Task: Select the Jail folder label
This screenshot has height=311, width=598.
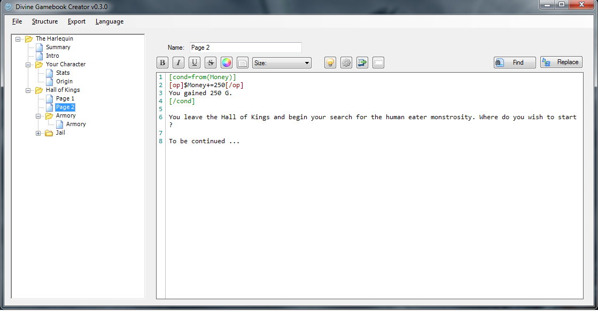Action: 60,133
